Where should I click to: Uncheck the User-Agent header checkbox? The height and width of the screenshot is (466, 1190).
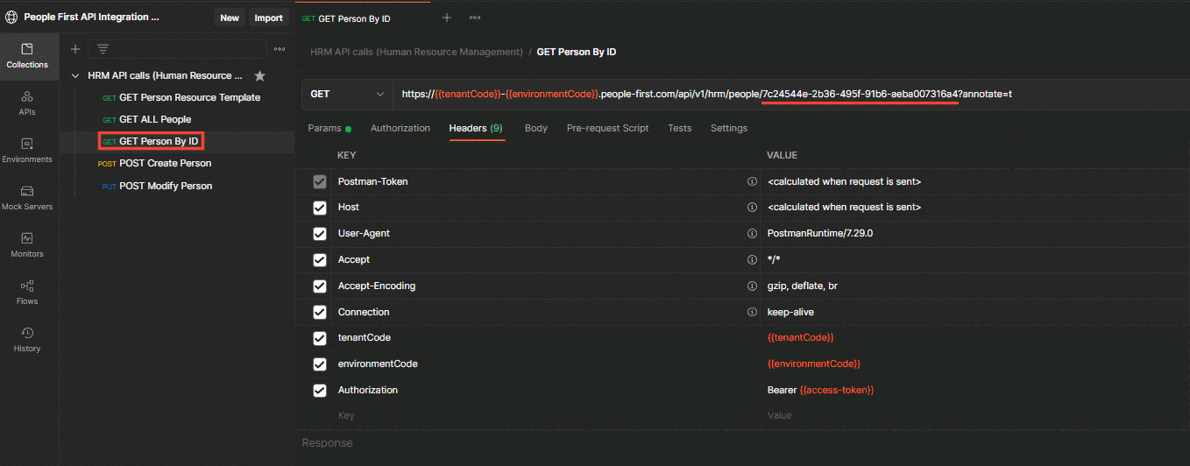(320, 234)
